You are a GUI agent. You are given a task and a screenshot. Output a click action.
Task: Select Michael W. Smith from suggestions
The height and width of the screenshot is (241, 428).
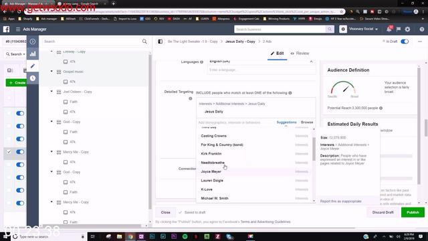(x=254, y=198)
